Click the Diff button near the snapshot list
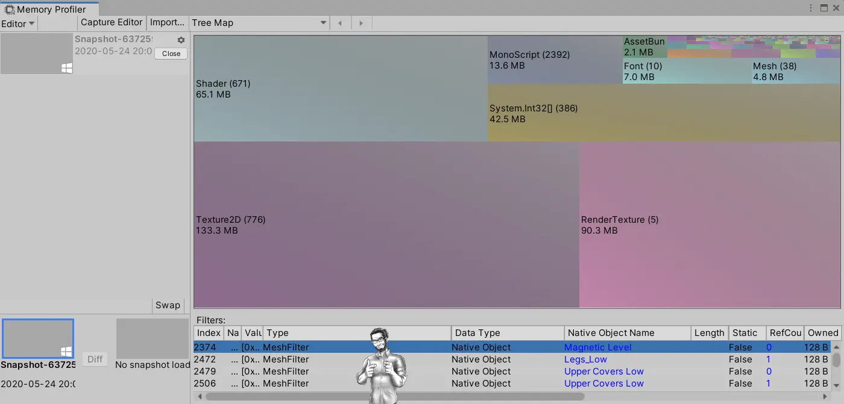 click(x=95, y=359)
